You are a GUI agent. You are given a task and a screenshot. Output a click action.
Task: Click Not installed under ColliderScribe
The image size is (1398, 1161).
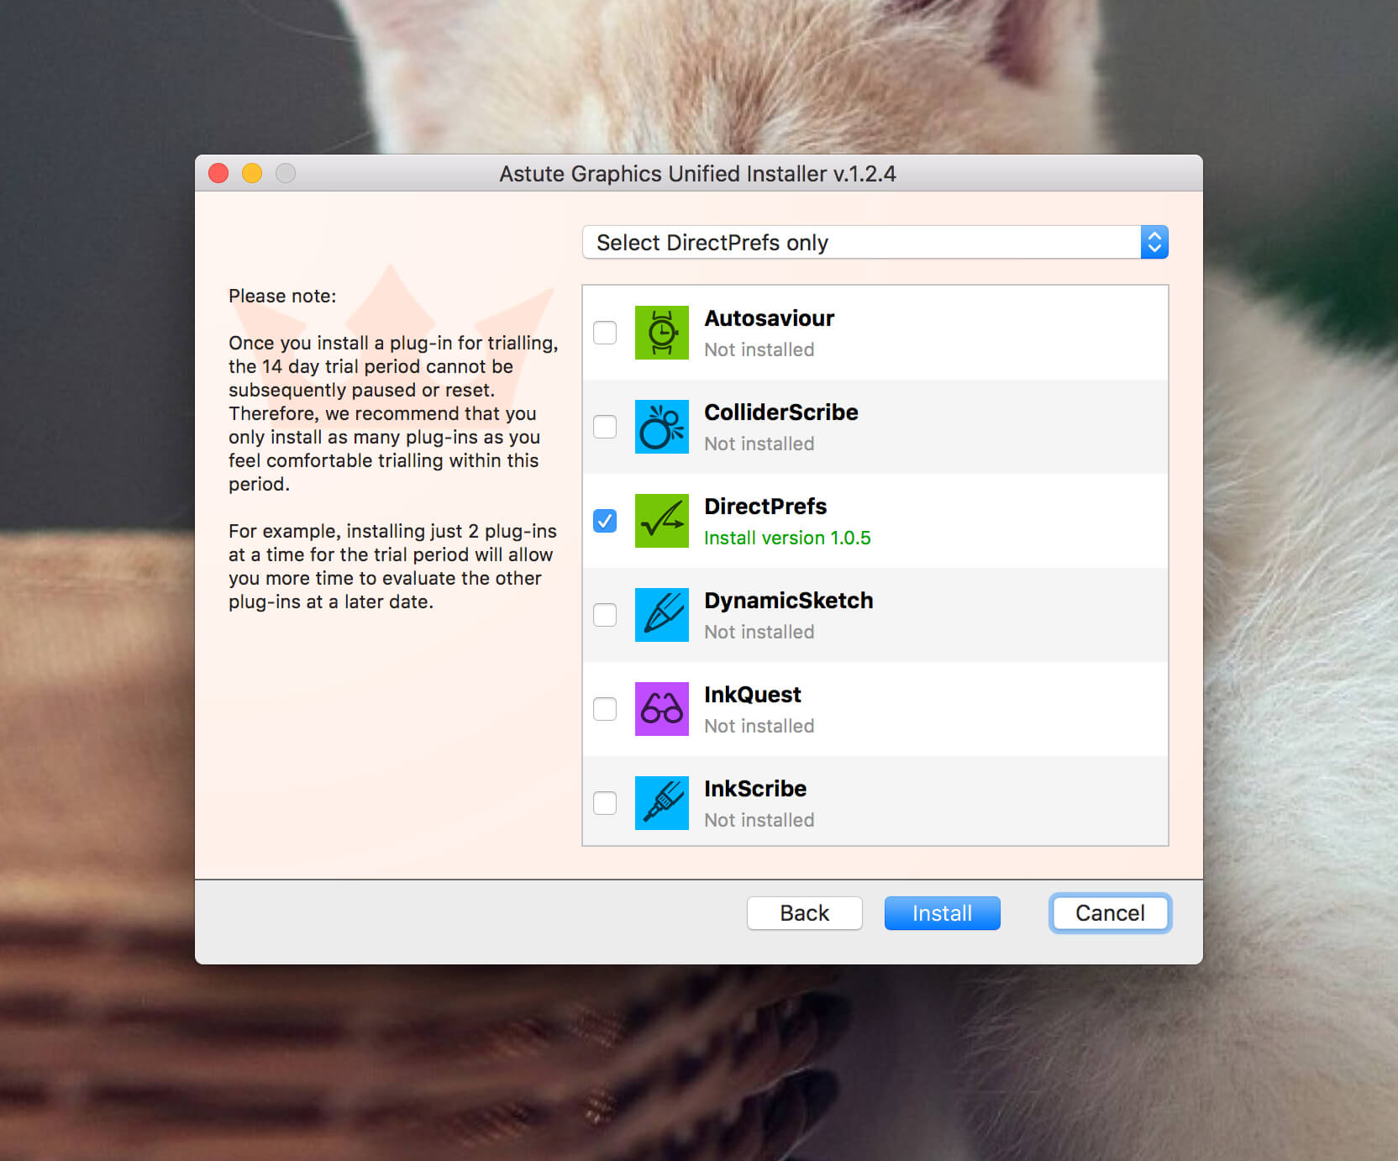pos(759,444)
